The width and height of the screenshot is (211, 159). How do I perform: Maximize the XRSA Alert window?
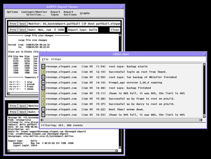point(205,54)
